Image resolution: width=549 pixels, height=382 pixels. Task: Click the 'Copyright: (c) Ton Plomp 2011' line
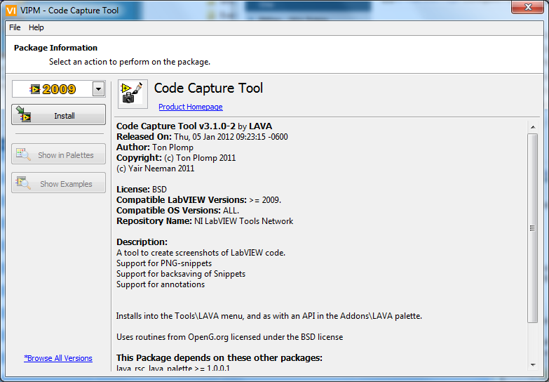[176, 157]
